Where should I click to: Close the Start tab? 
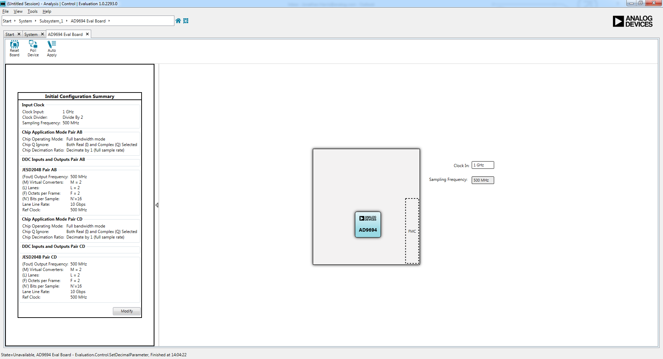click(19, 34)
